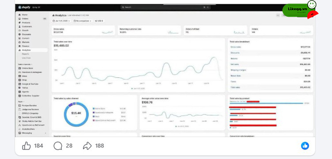Open the Sendvio: Email & SMS app

tap(32, 117)
